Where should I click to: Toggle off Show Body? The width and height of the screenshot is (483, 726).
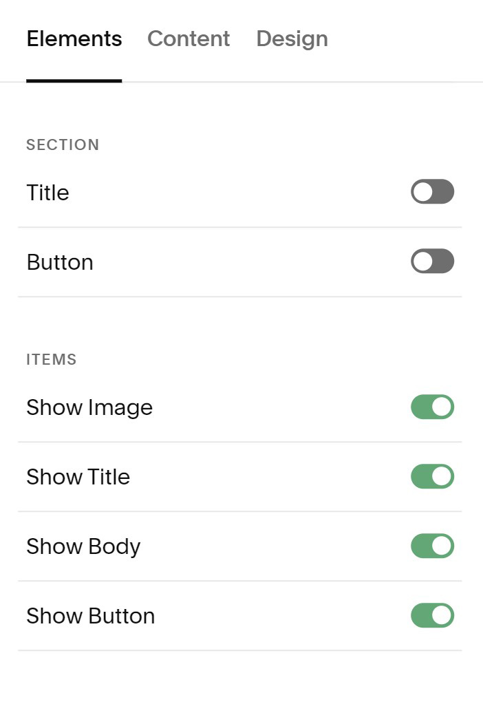click(x=432, y=546)
